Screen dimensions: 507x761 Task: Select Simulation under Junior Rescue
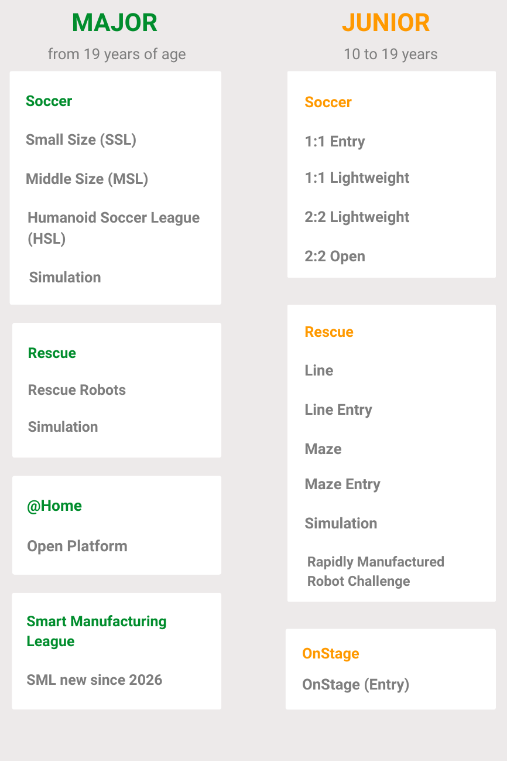341,524
